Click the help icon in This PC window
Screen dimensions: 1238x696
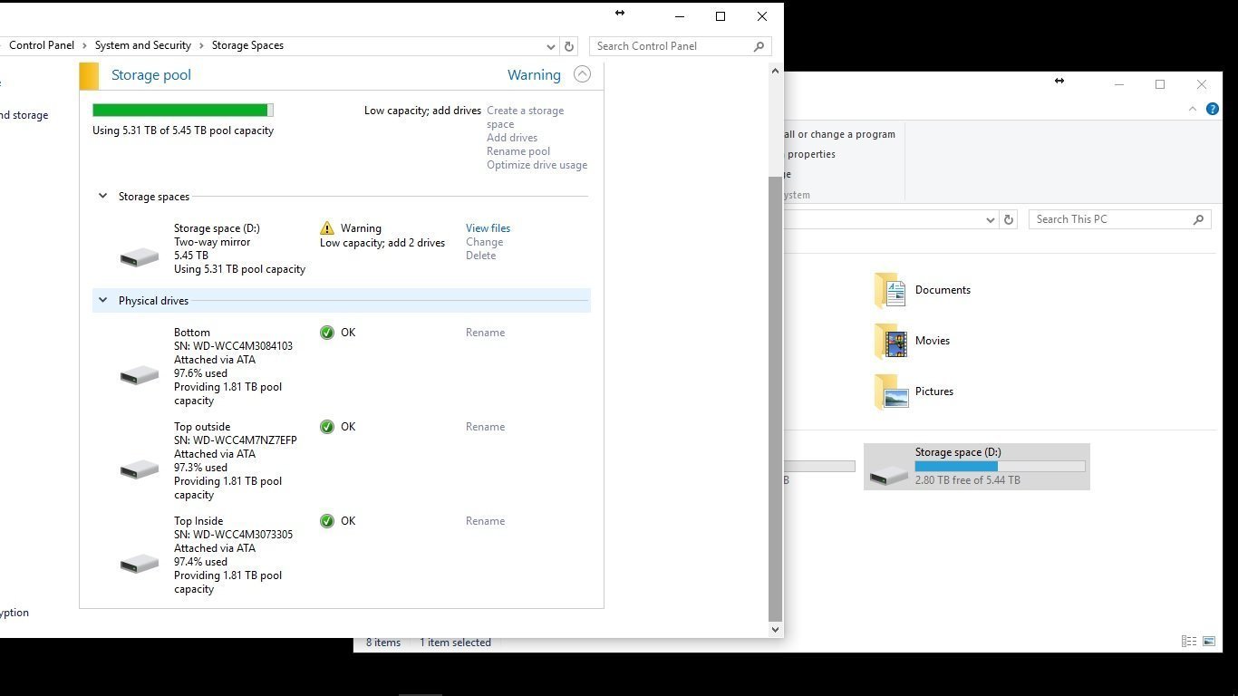[1213, 109]
